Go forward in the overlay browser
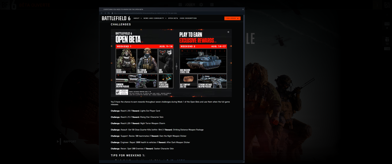392x164 pixels. (x=105, y=13)
